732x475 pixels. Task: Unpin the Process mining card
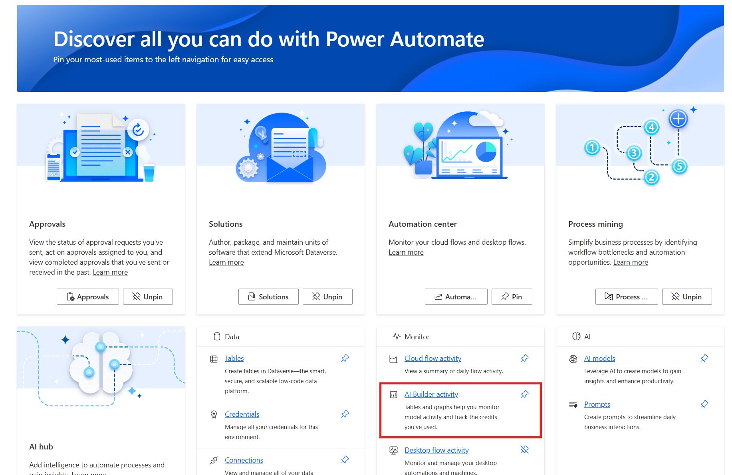(x=687, y=297)
